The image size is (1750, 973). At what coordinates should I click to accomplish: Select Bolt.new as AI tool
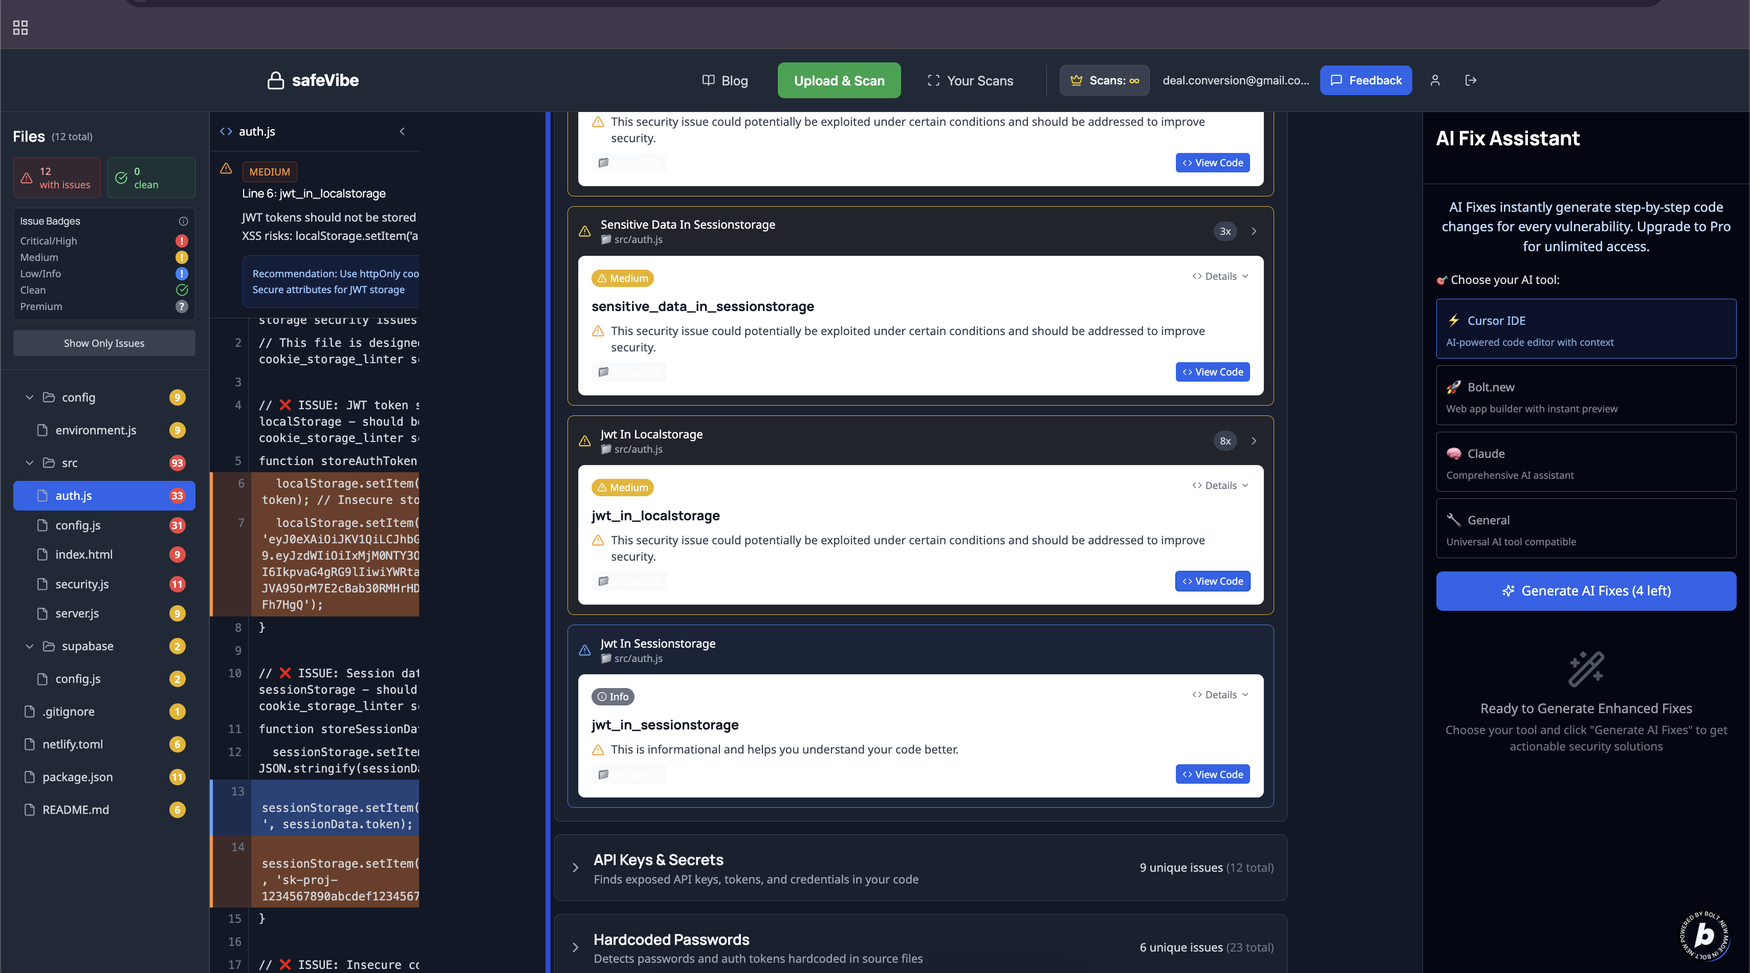[x=1586, y=395]
